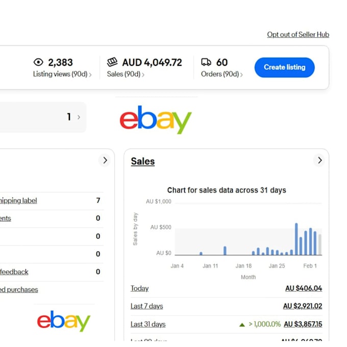
Task: Open the AU $2,921.02 amount
Action: tap(303, 306)
